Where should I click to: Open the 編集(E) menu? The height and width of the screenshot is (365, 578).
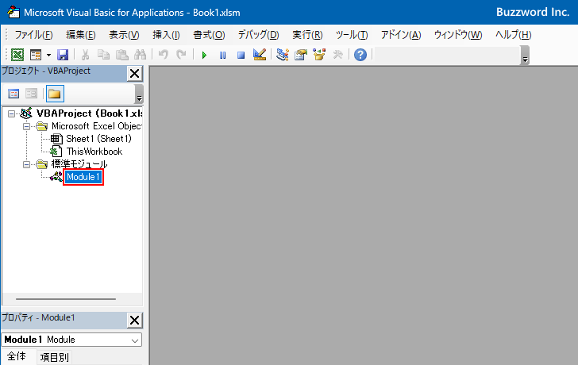click(81, 35)
